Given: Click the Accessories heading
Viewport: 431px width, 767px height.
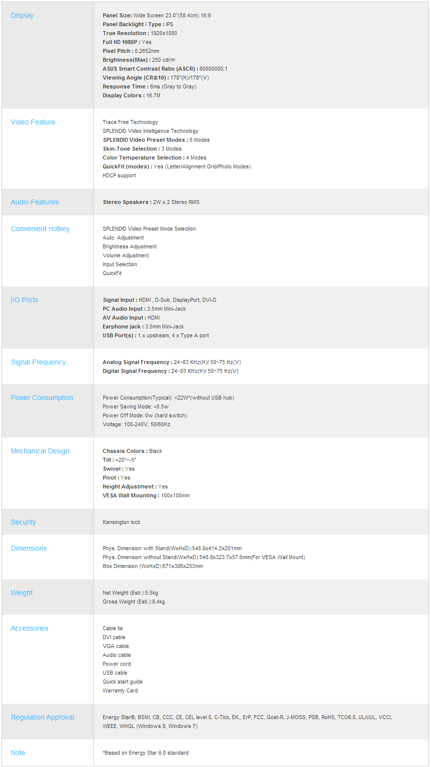Looking at the screenshot, I should [x=30, y=628].
